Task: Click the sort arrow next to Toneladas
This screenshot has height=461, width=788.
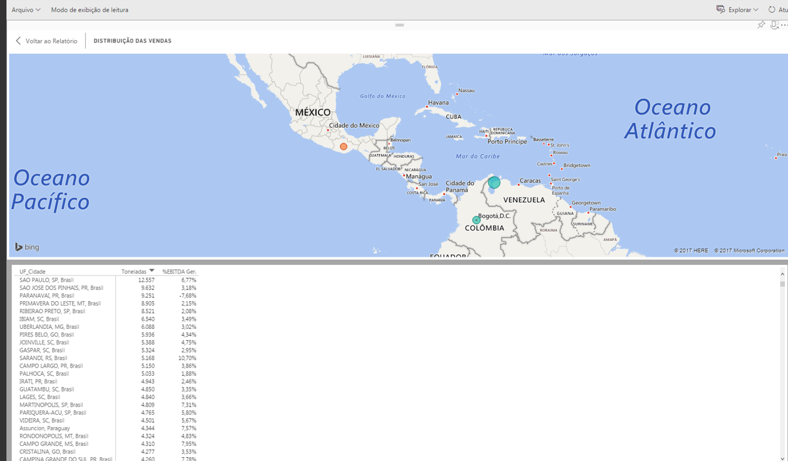Action: 152,271
